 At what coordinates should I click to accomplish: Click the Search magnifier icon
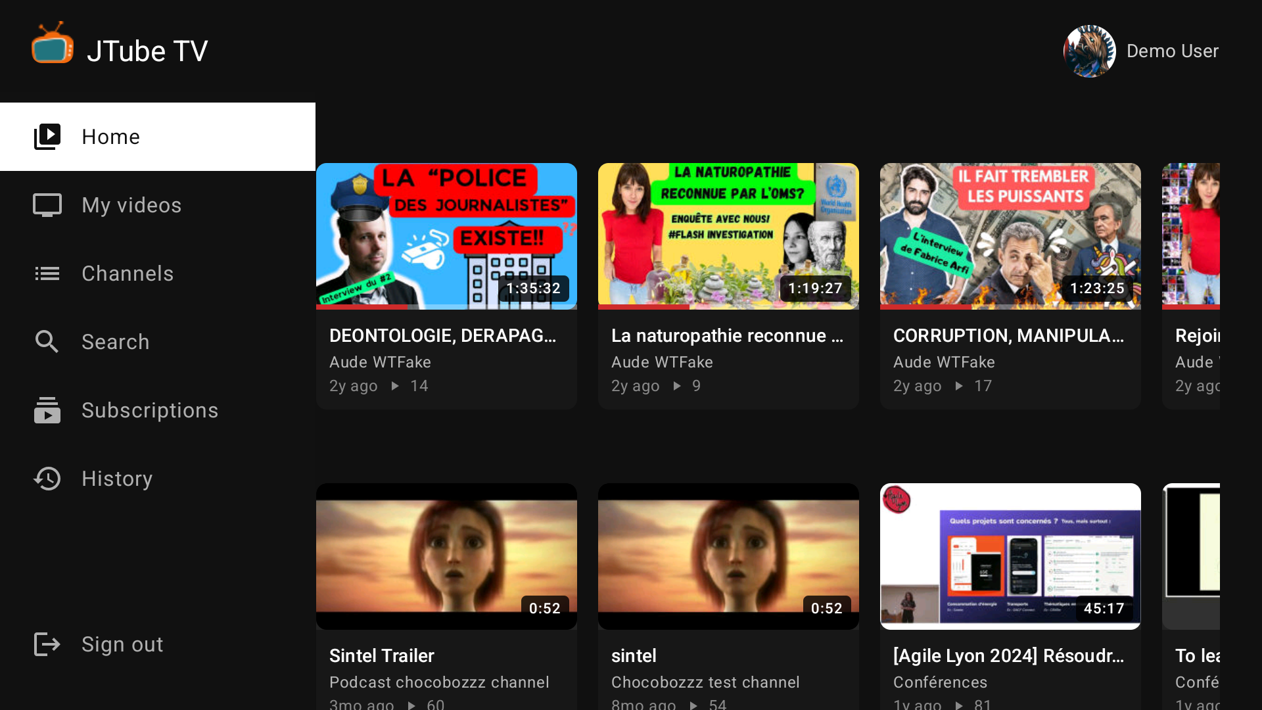pyautogui.click(x=47, y=342)
